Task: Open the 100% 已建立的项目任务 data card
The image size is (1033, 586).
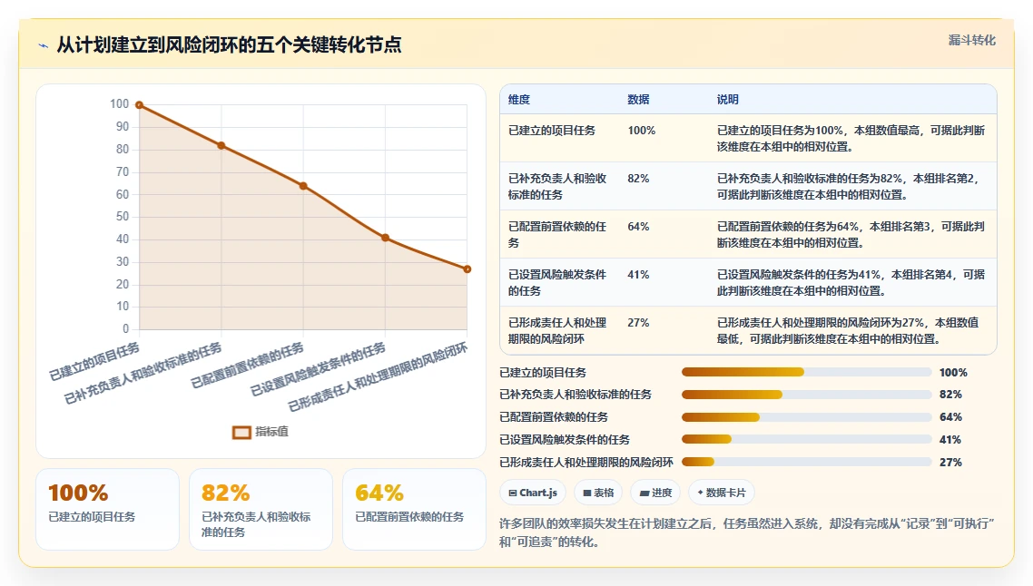Action: pos(107,509)
